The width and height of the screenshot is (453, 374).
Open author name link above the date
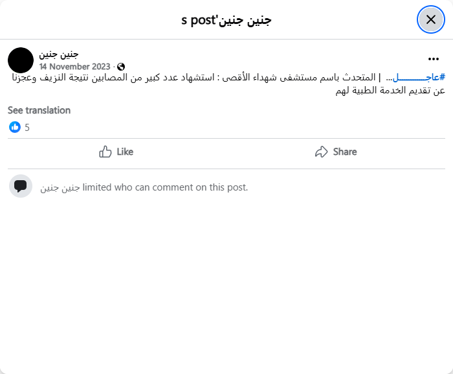pos(59,54)
